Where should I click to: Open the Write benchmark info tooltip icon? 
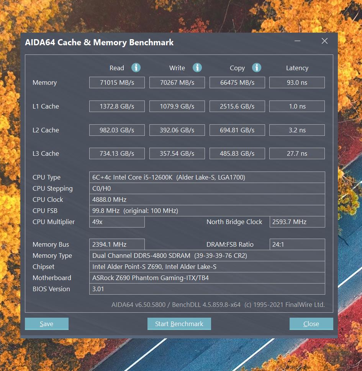click(197, 68)
